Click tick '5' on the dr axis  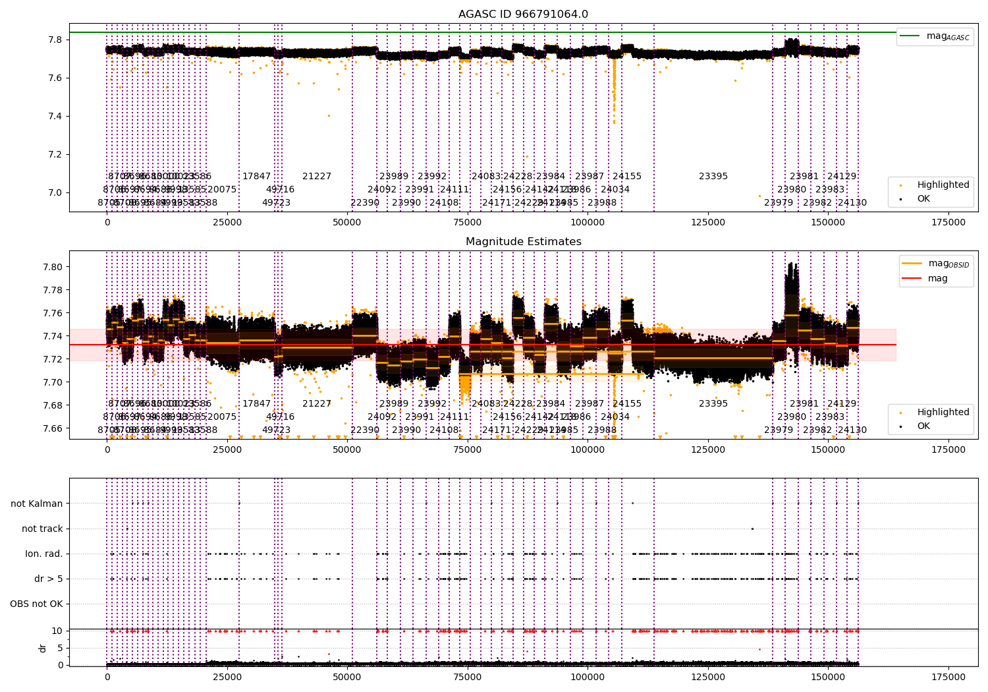tap(60, 648)
